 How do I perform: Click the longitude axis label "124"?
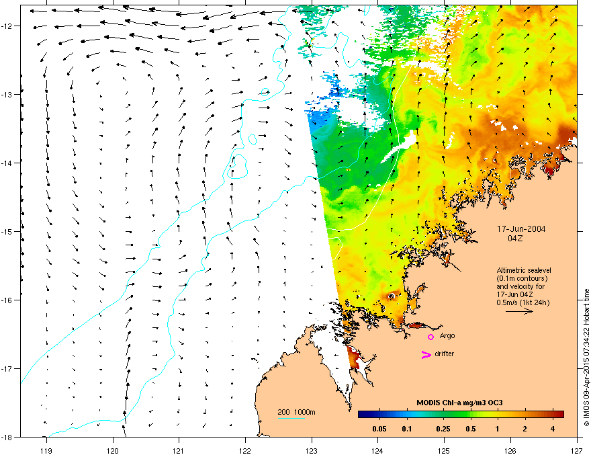377,450
